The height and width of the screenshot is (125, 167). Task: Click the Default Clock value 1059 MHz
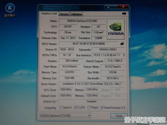coord(66,95)
